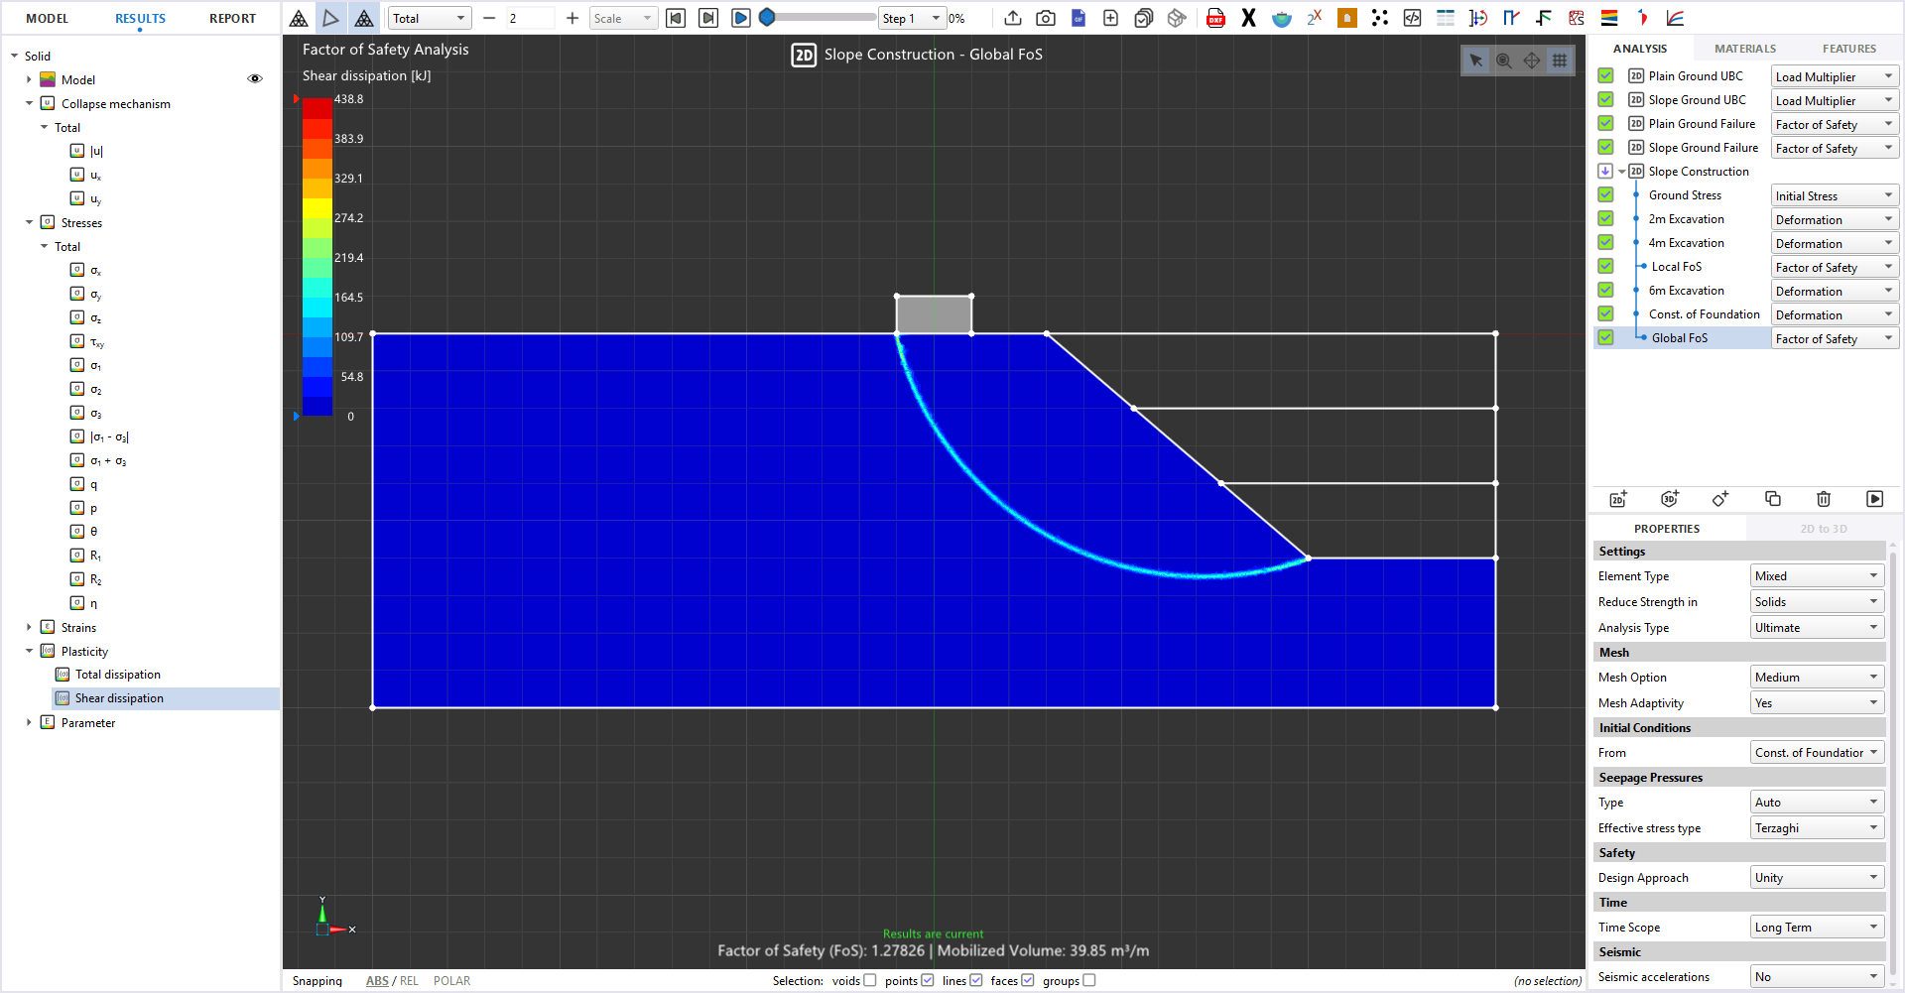Toggle the groups selection checkbox

[1089, 980]
